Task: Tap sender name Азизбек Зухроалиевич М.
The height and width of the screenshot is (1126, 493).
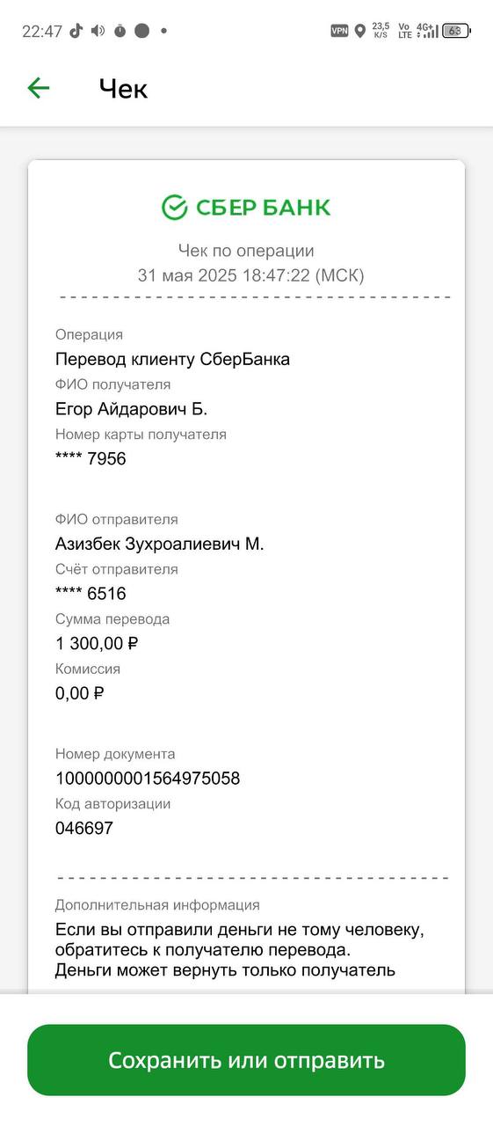Action: pos(160,545)
